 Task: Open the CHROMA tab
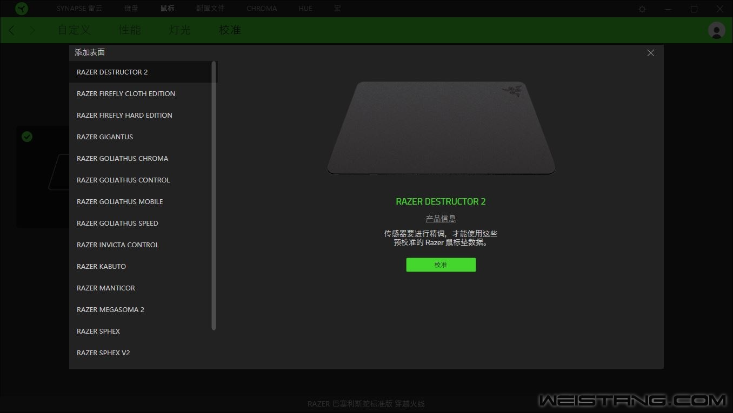(x=262, y=9)
